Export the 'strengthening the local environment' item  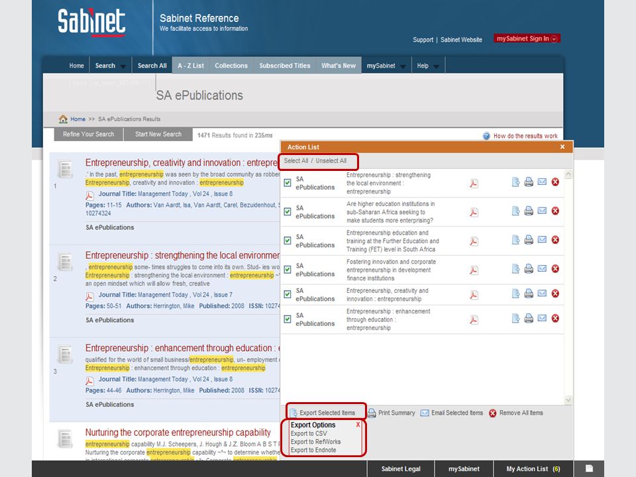tap(515, 182)
